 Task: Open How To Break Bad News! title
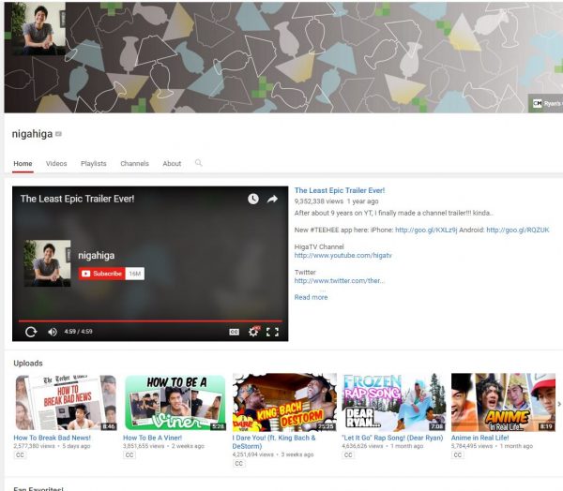click(x=52, y=438)
